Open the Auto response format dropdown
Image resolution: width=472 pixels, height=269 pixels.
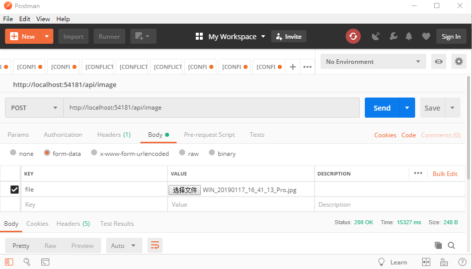point(123,245)
